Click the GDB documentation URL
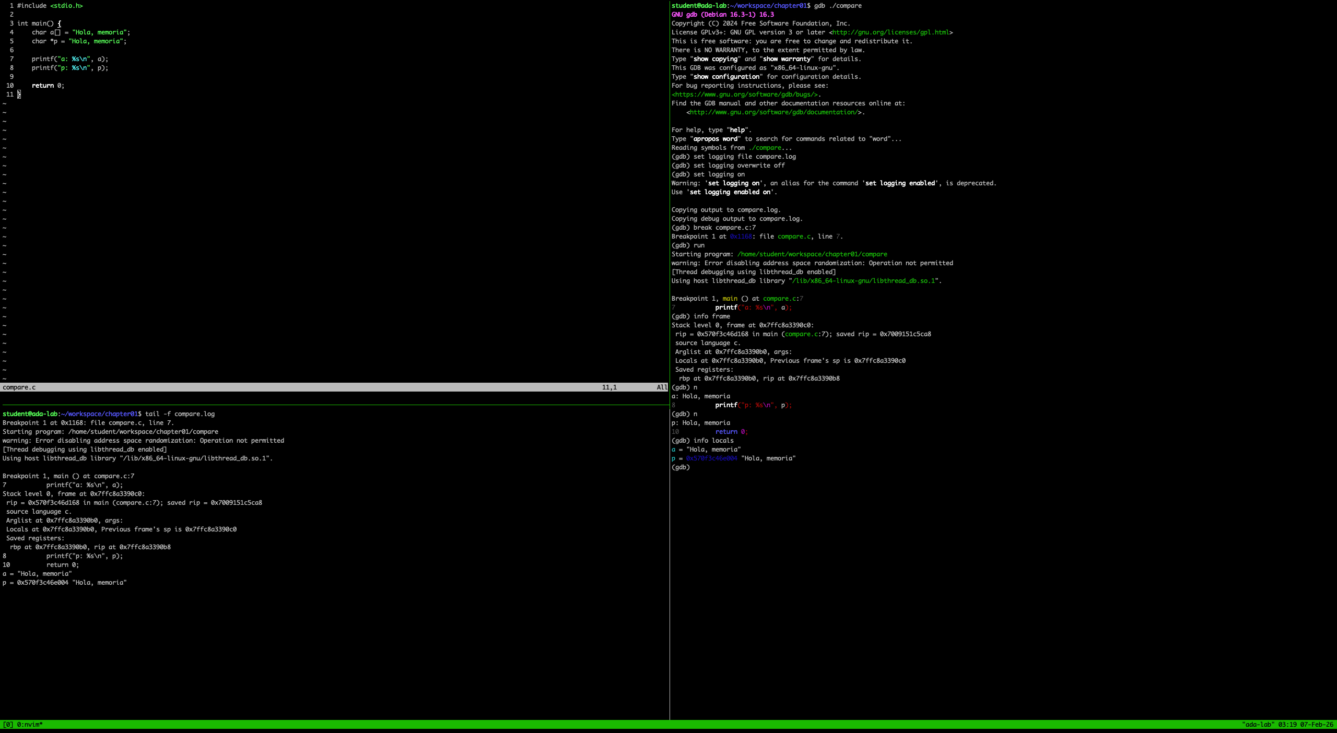 (x=773, y=112)
